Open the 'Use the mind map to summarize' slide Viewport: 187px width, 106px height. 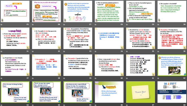78,11
